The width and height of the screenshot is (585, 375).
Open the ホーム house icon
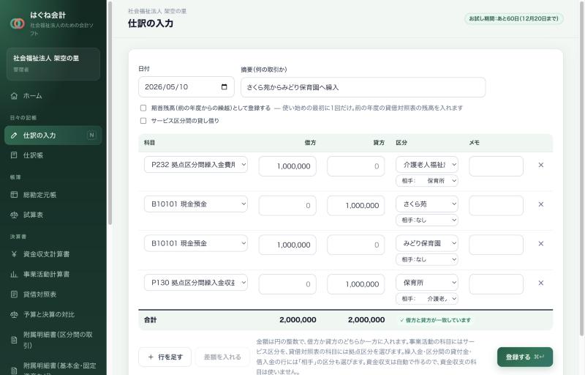[14, 96]
